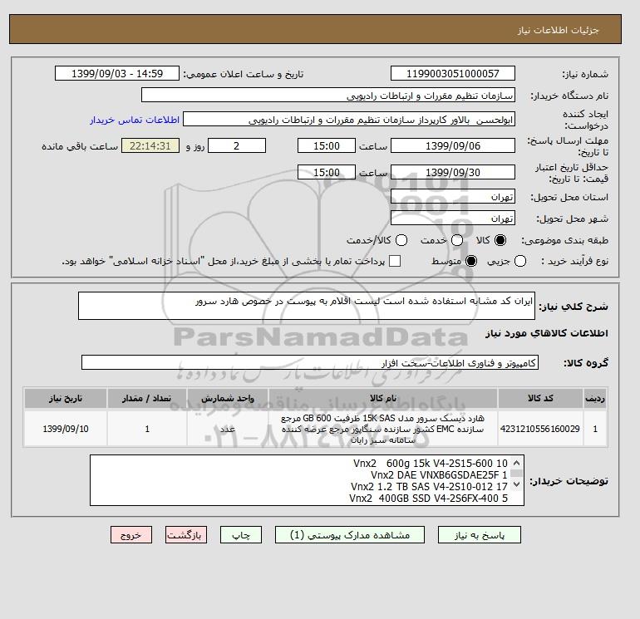Select the کالا/خدمت radio button
The width and height of the screenshot is (640, 619).
pos(401,240)
